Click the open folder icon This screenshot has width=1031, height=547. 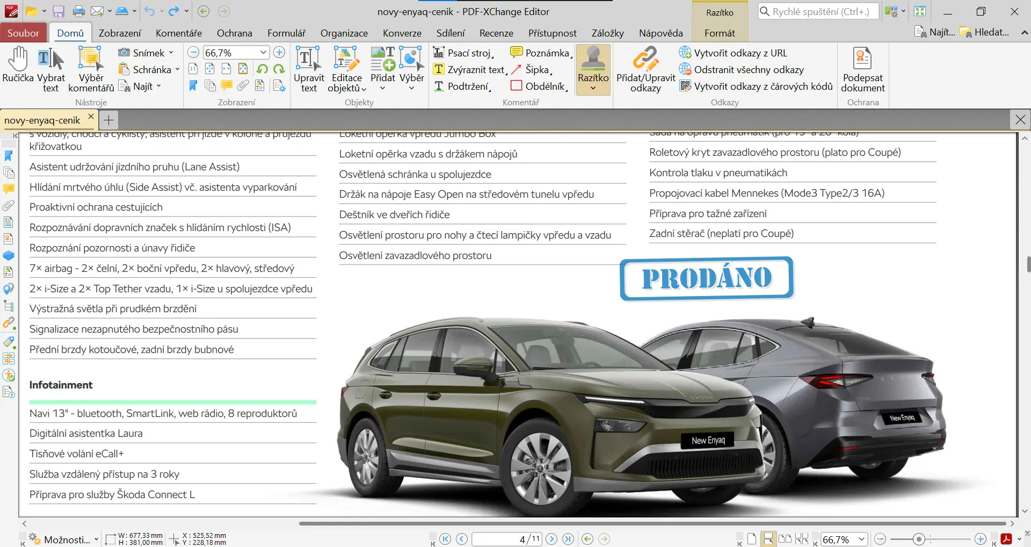pyautogui.click(x=31, y=11)
